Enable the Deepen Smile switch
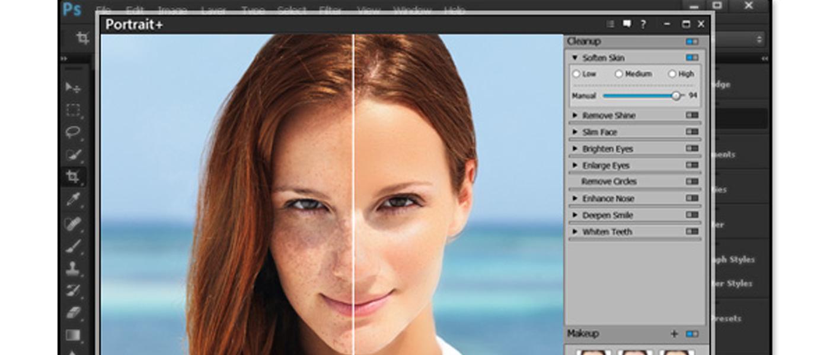Viewport: 830px width, 355px height. tap(692, 215)
